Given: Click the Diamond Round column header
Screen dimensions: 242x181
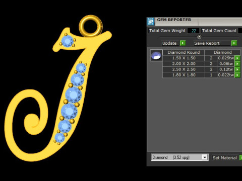Looking at the screenshot, I should (184, 52).
